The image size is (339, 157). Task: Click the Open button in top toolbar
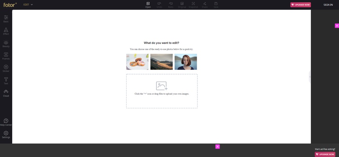click(x=148, y=5)
